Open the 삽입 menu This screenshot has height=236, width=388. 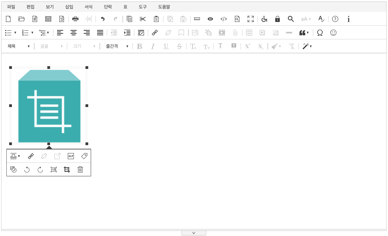click(x=69, y=7)
